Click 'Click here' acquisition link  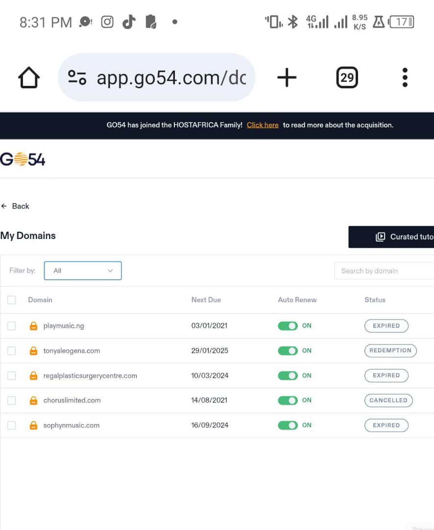coord(263,125)
